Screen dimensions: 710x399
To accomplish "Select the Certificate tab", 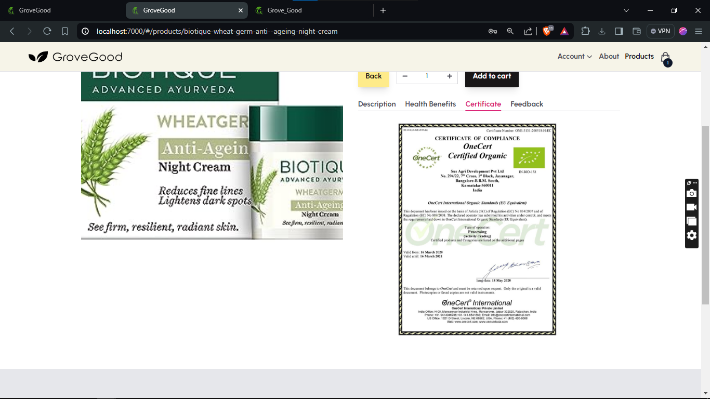I will 483,104.
